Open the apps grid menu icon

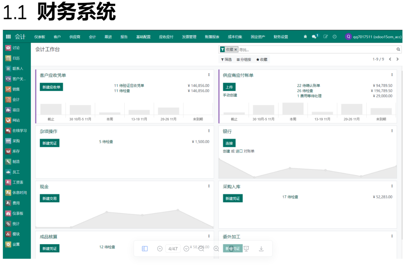point(8,37)
